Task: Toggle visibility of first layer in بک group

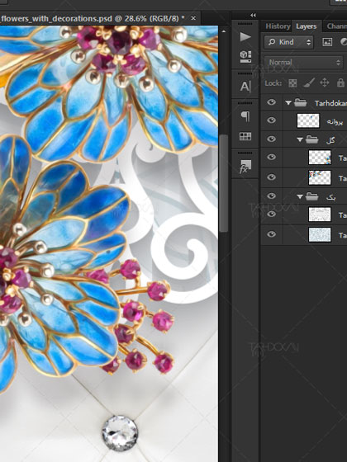Action: pos(272,214)
